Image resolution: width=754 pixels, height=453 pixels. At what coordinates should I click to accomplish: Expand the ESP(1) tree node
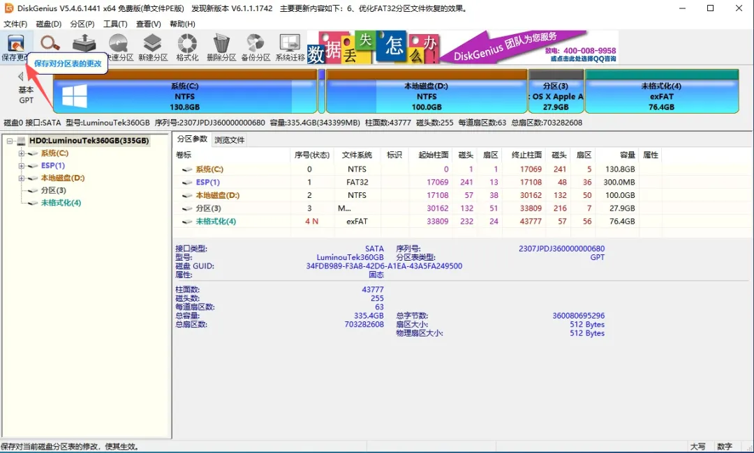click(x=21, y=166)
